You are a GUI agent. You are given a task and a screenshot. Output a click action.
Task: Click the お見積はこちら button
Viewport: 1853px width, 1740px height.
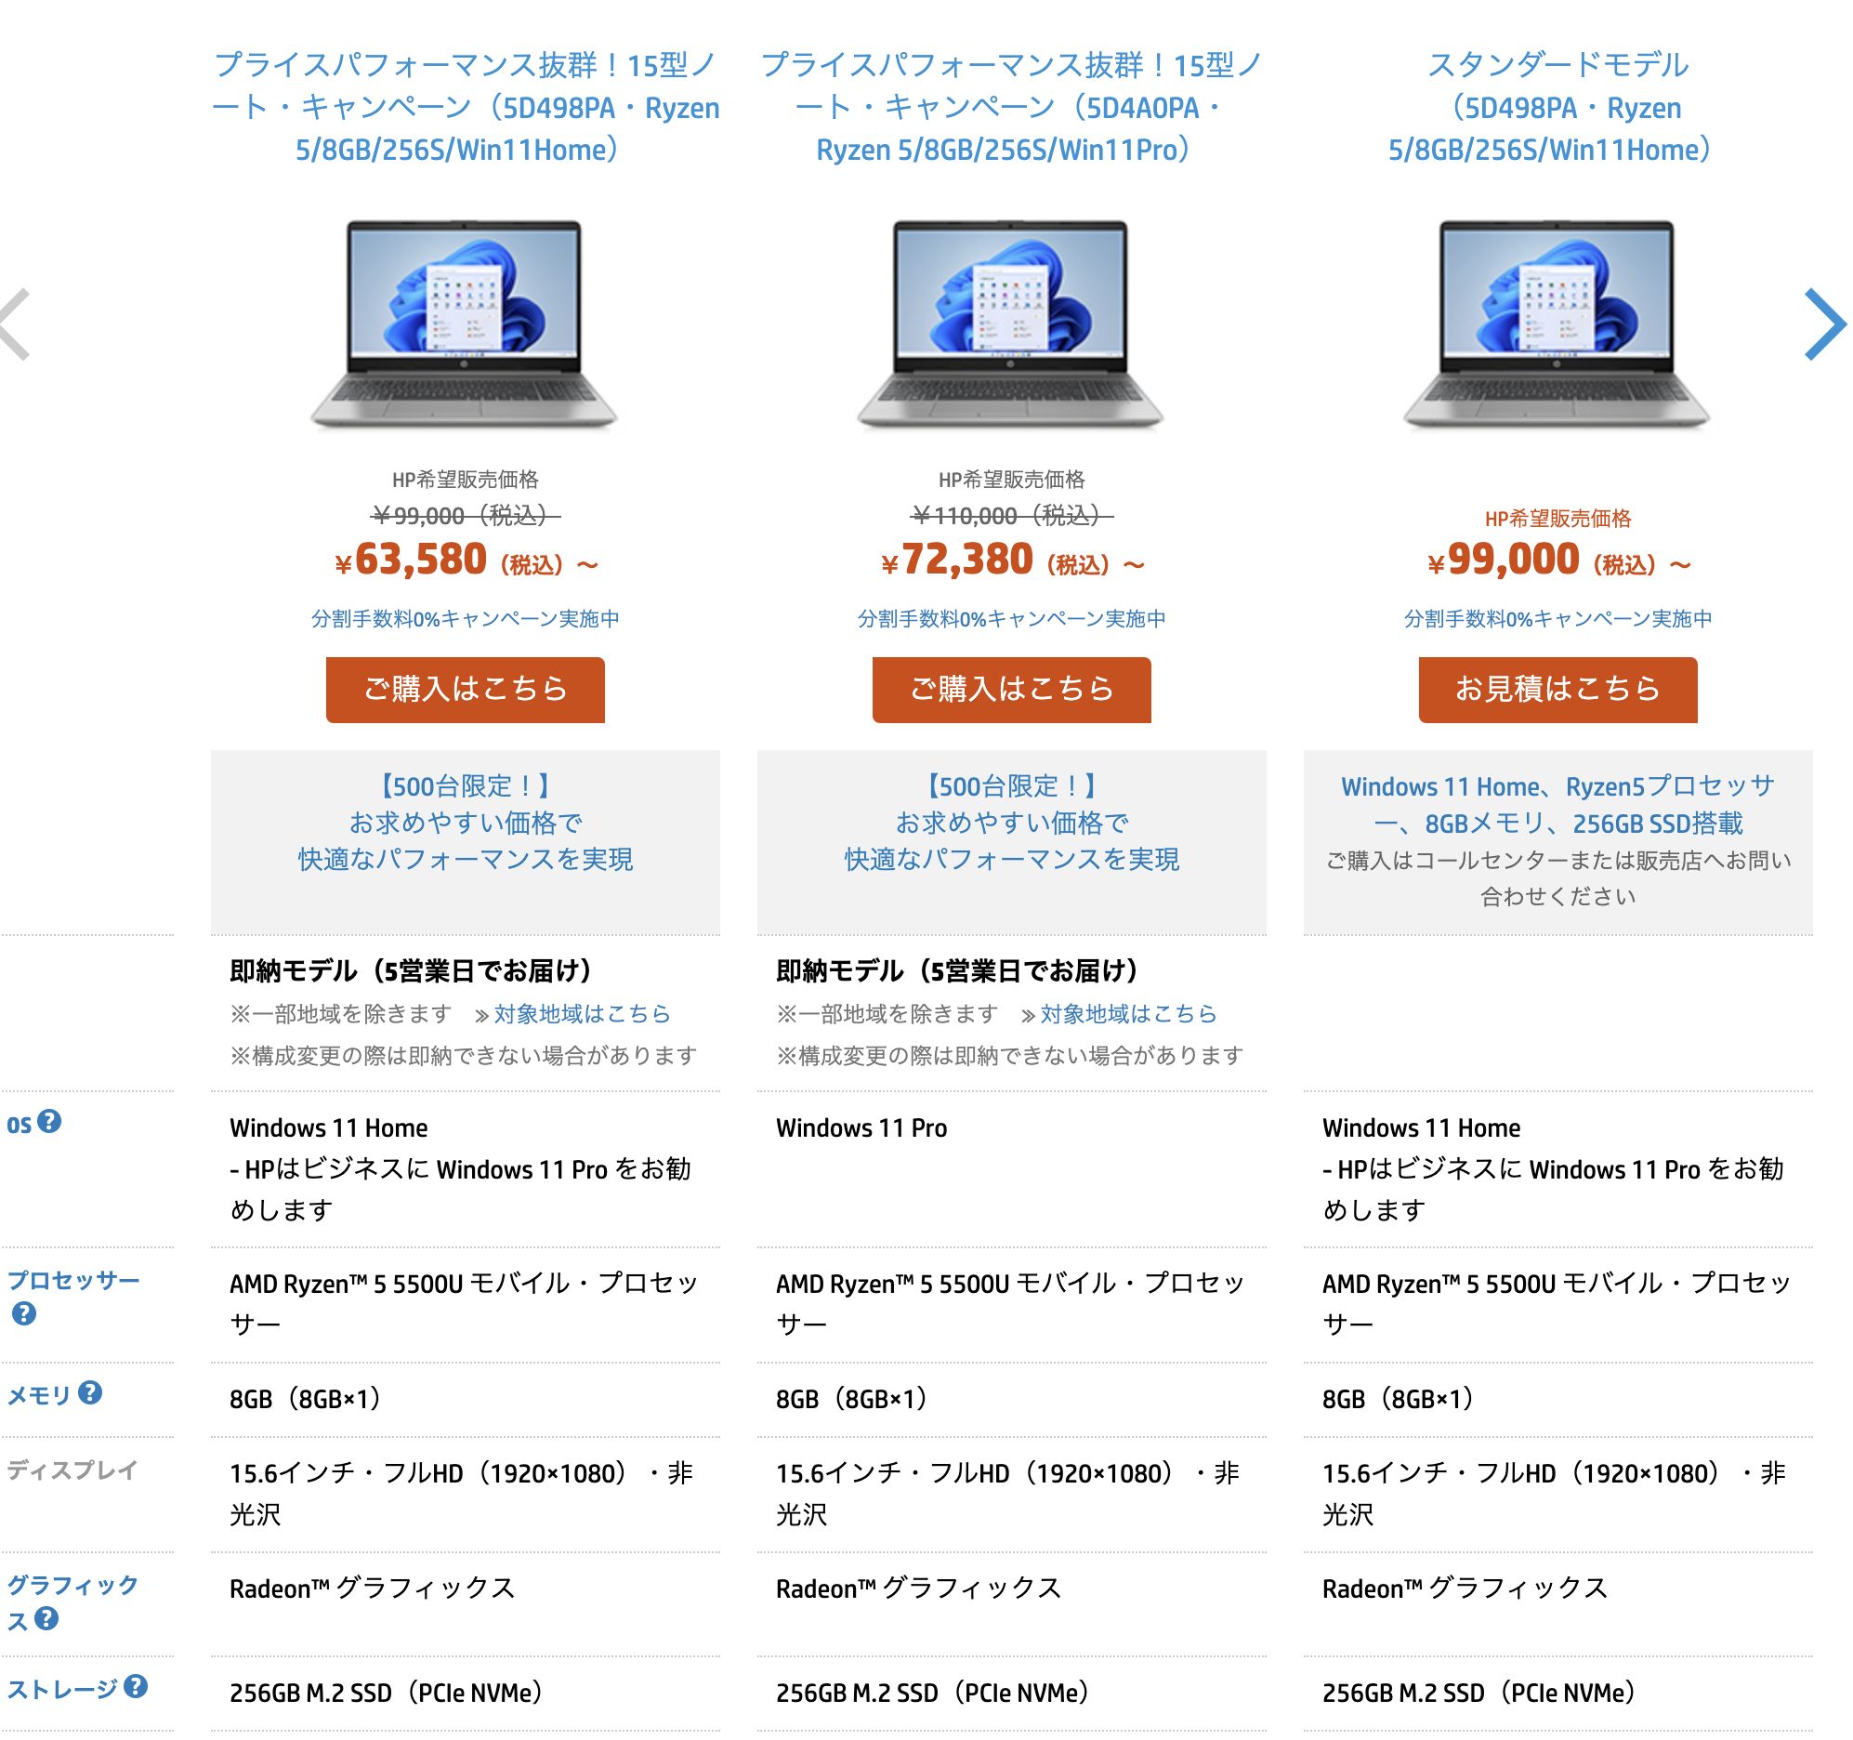1557,690
